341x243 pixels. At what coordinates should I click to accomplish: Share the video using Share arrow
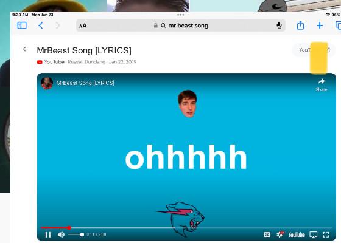322,85
